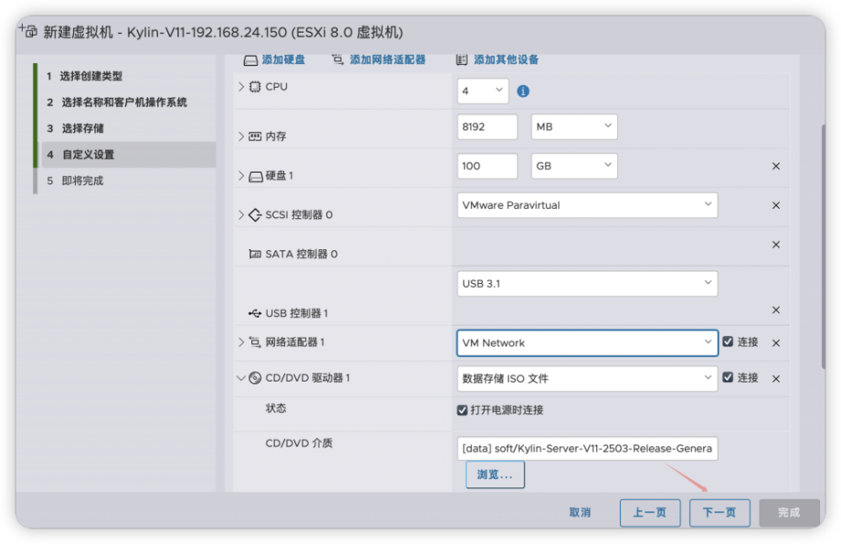Open the USB 3.1 dropdown

[x=587, y=284]
